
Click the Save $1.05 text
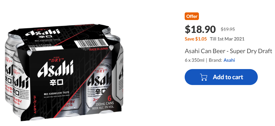[x=196, y=39]
